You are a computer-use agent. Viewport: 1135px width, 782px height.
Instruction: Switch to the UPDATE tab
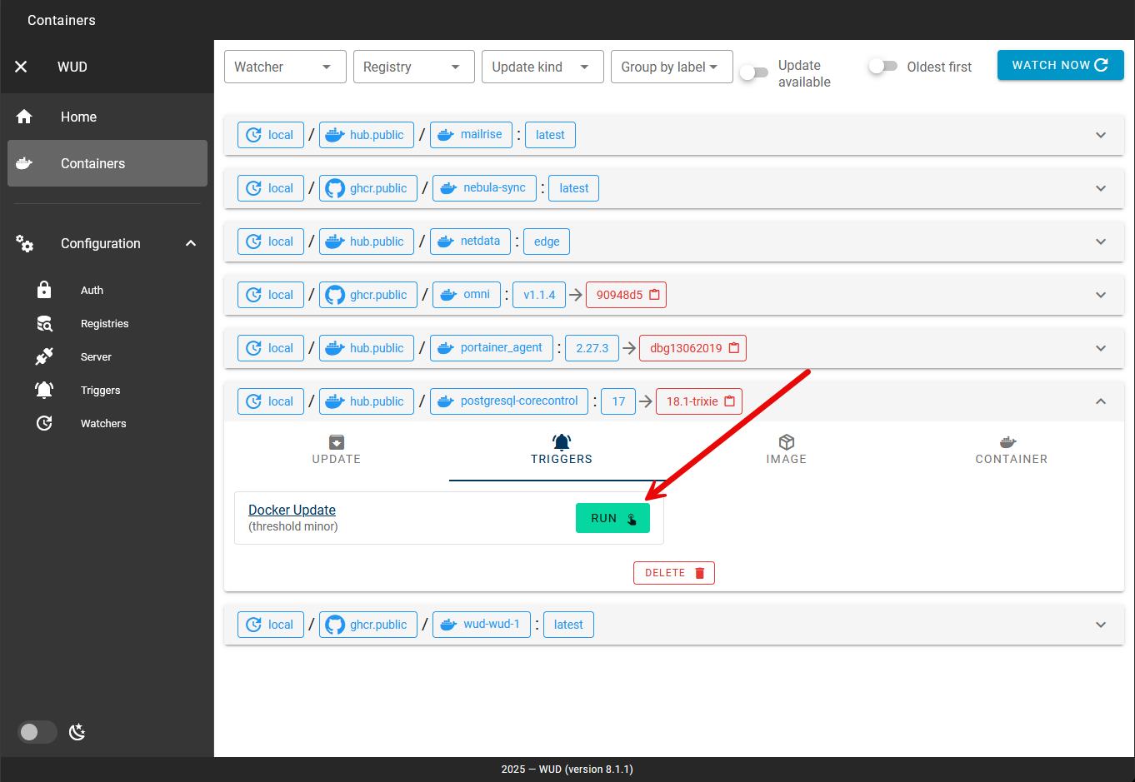337,451
